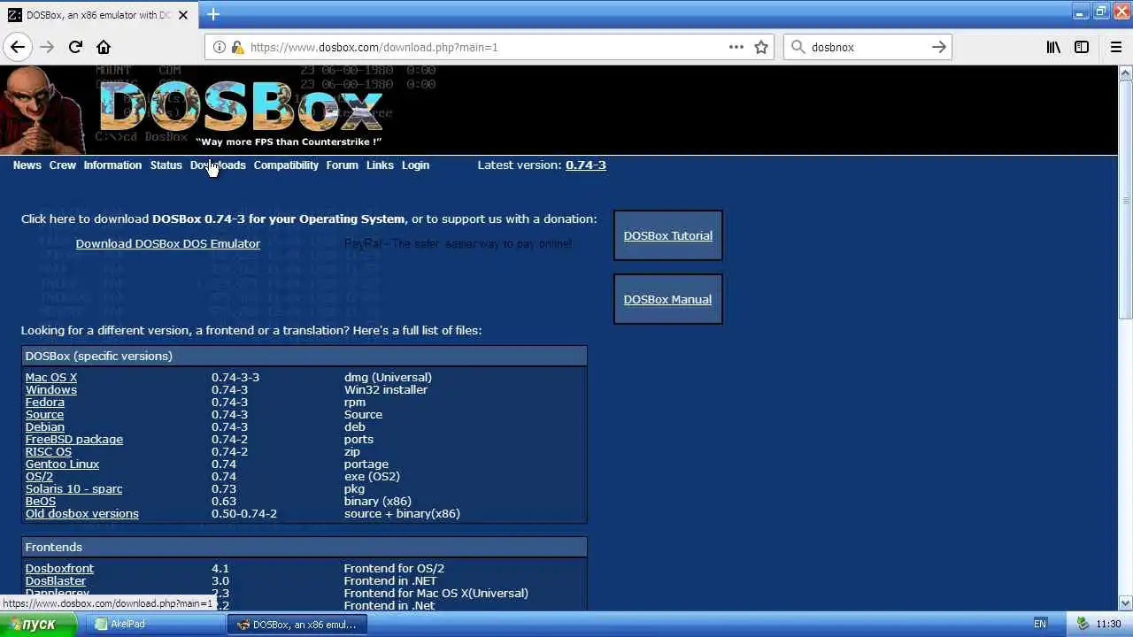1133x637 pixels.
Task: Show site information icon in the address bar
Action: [219, 47]
